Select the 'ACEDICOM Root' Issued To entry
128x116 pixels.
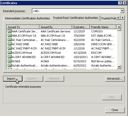tap(22, 53)
